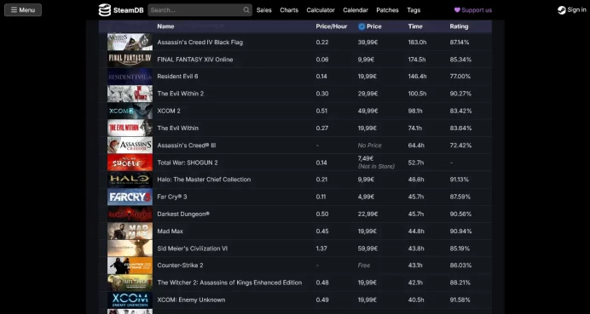Click Darkest Dungeon® name link
This screenshot has height=314, width=590.
coord(183,214)
